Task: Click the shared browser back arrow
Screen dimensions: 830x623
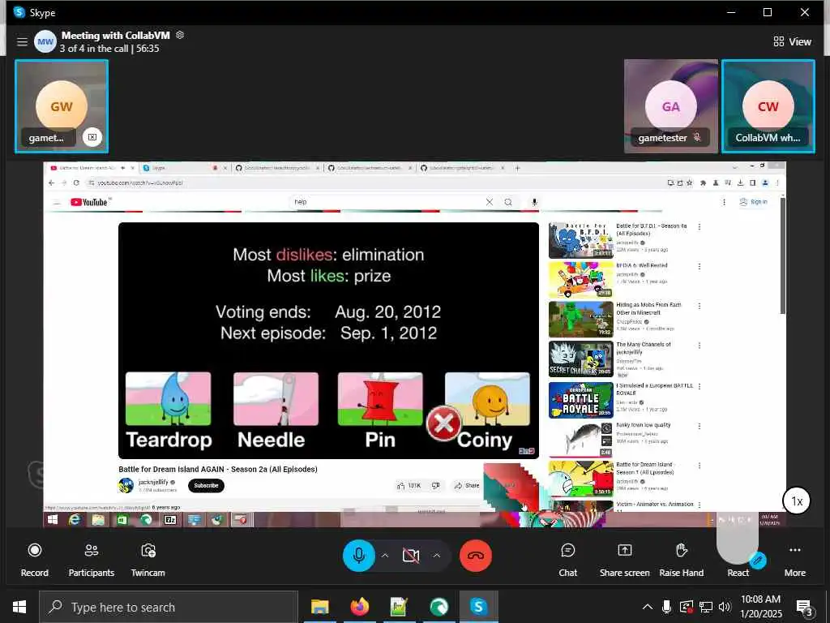Action: [51, 183]
